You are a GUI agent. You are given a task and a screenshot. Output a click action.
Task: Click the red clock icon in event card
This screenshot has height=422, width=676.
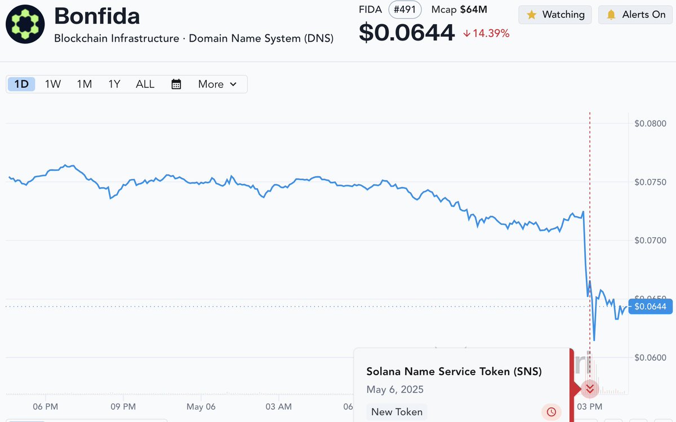(x=552, y=412)
